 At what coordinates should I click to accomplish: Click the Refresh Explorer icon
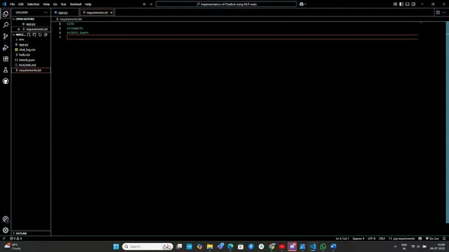pos(40,35)
